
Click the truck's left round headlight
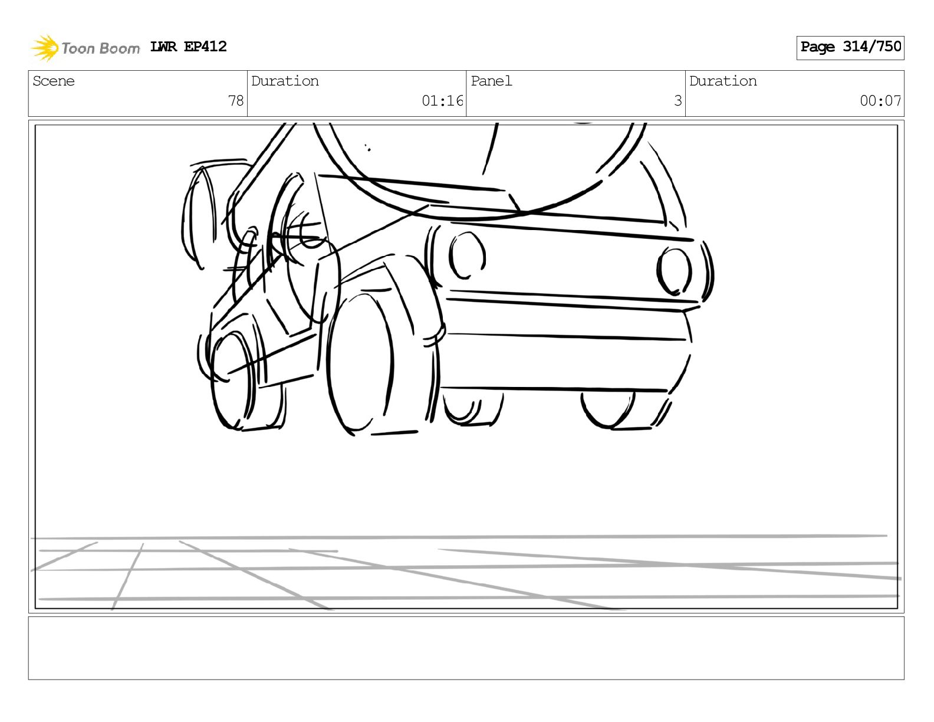467,255
